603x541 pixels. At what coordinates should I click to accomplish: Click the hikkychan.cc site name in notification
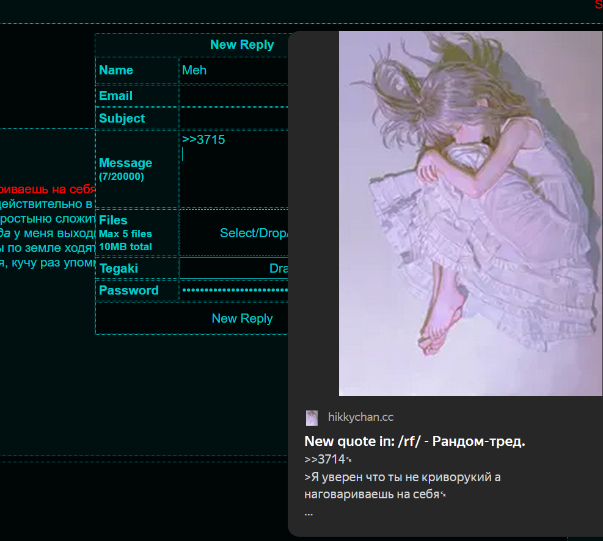[x=360, y=418]
